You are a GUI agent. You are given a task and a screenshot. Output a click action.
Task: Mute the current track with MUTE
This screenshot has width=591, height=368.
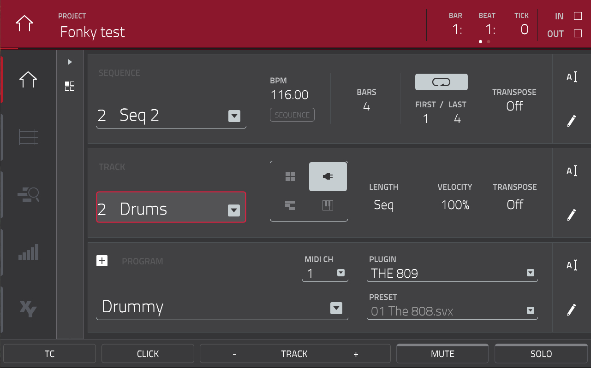click(442, 353)
